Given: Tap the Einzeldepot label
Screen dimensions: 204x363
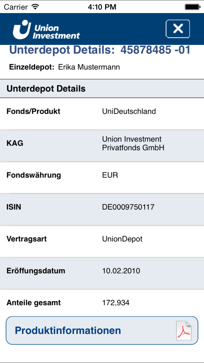Looking at the screenshot, I should (32, 67).
